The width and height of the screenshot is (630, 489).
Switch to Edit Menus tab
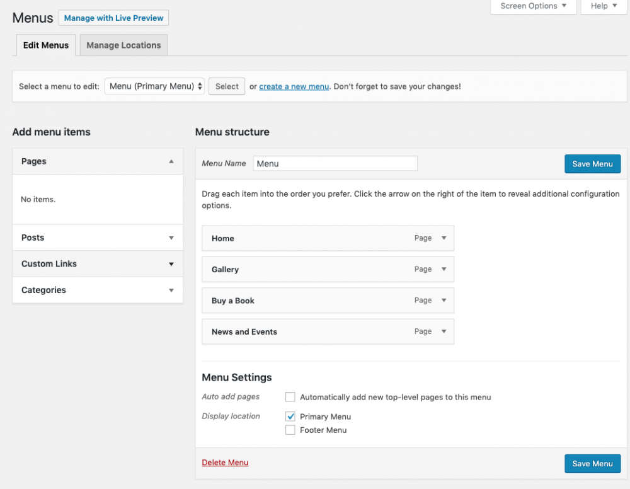coord(46,45)
